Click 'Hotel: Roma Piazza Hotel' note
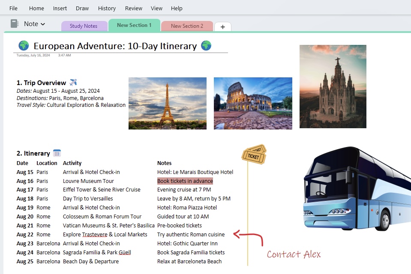 (187, 208)
